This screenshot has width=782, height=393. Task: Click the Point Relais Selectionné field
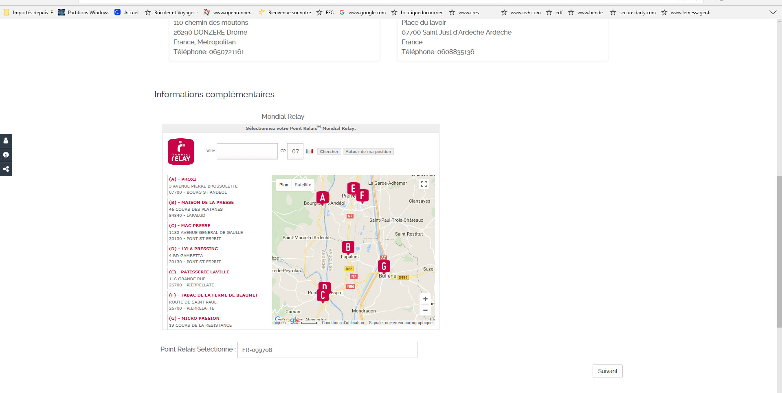click(327, 350)
